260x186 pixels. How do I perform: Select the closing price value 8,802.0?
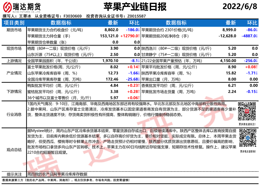coord(111,30)
